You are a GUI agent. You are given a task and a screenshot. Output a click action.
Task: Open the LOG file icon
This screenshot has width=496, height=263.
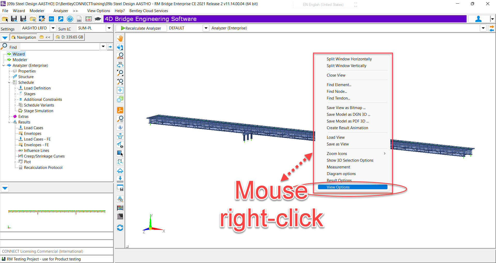tap(79, 19)
